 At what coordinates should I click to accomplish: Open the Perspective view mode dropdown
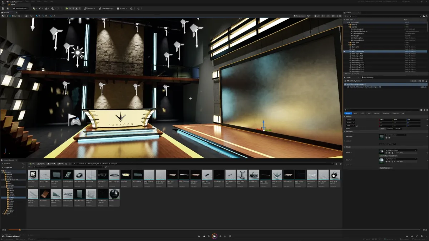tap(299, 16)
